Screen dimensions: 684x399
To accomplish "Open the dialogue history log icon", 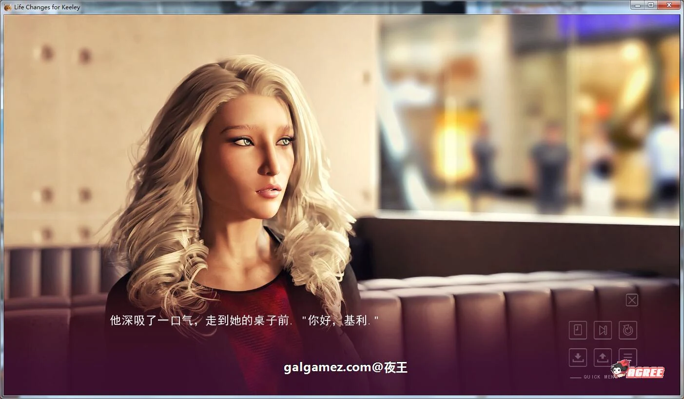I will (578, 330).
